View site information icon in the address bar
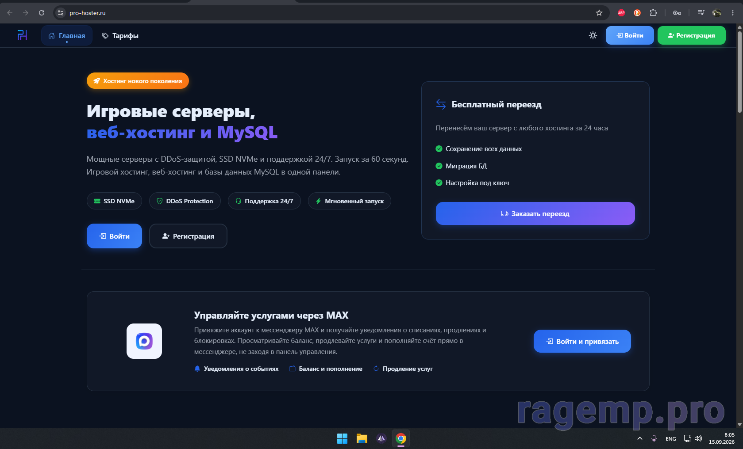Viewport: 743px width, 449px height. [61, 13]
